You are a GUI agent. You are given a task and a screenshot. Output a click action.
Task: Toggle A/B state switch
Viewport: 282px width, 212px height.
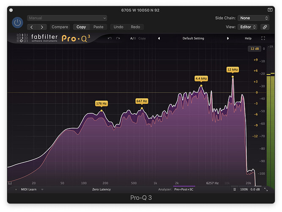point(132,38)
